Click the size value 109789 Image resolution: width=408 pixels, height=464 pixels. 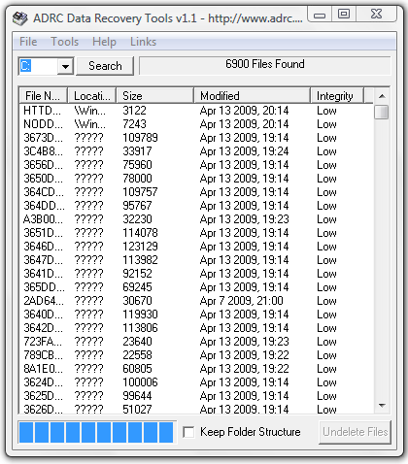pyautogui.click(x=140, y=138)
